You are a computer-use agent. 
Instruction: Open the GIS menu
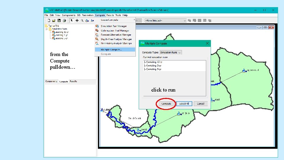(79, 15)
